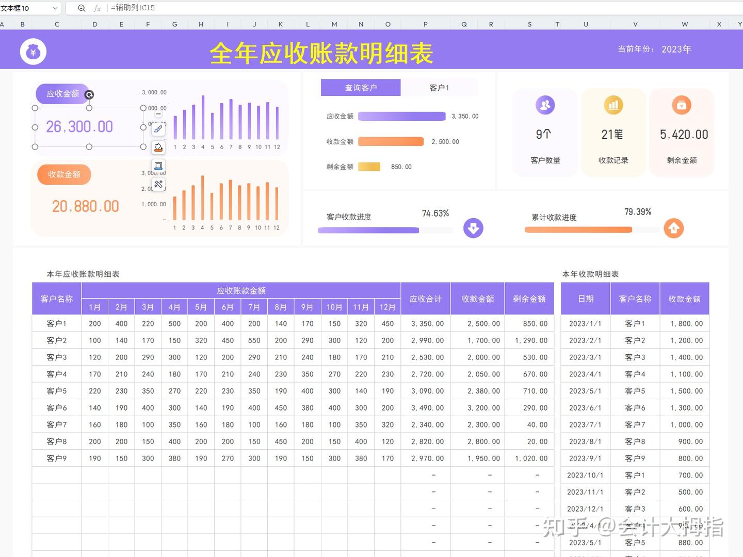743x557 pixels.
Task: Select column header V
Action: pos(635,24)
